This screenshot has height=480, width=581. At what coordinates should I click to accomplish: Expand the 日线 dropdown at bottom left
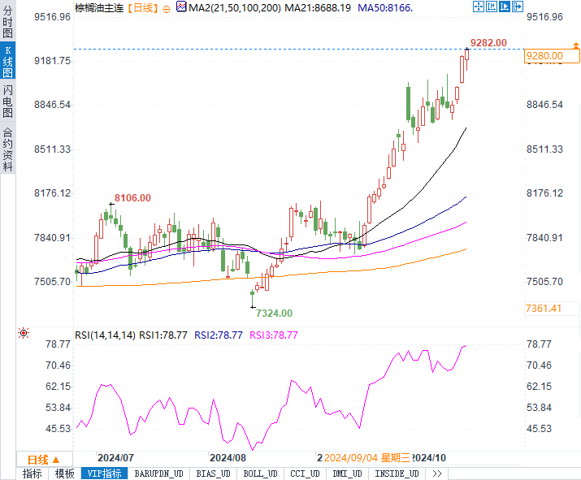44,459
